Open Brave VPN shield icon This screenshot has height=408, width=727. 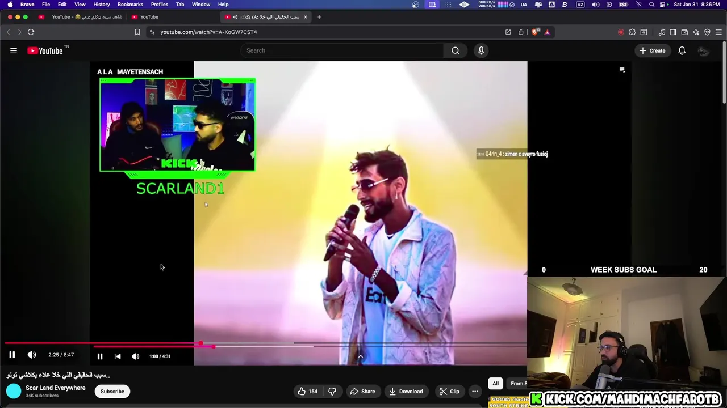click(707, 32)
